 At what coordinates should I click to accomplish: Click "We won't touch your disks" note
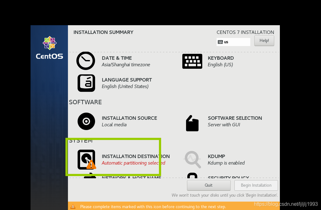[x=225, y=195]
